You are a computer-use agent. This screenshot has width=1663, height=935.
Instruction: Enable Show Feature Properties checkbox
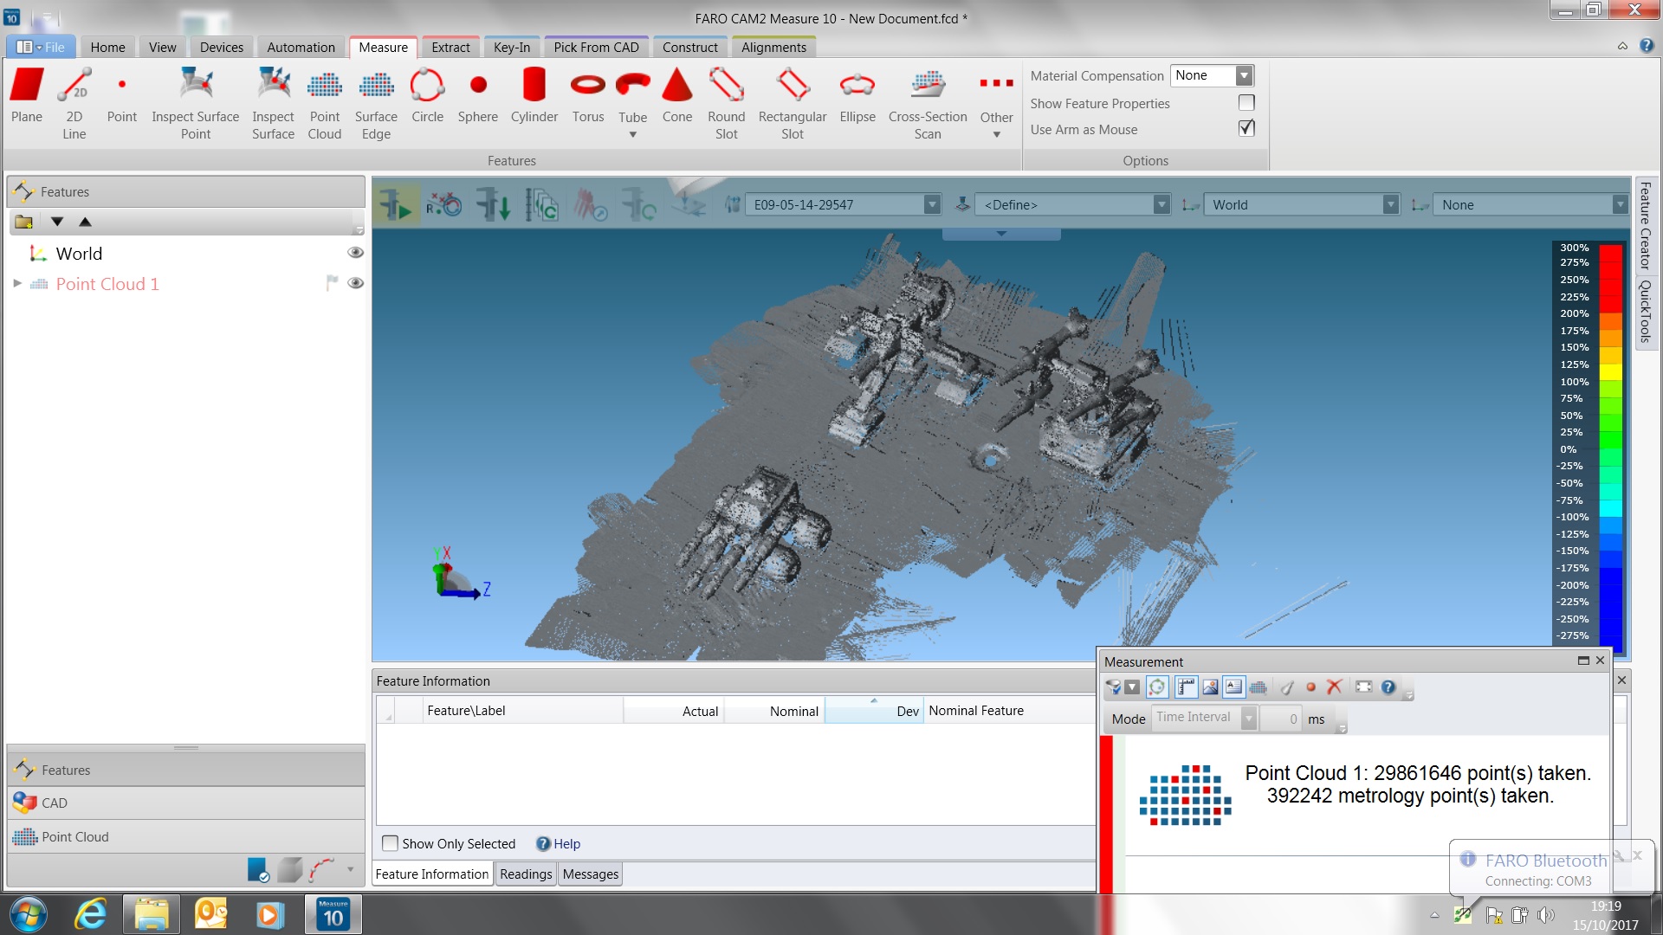(x=1246, y=103)
